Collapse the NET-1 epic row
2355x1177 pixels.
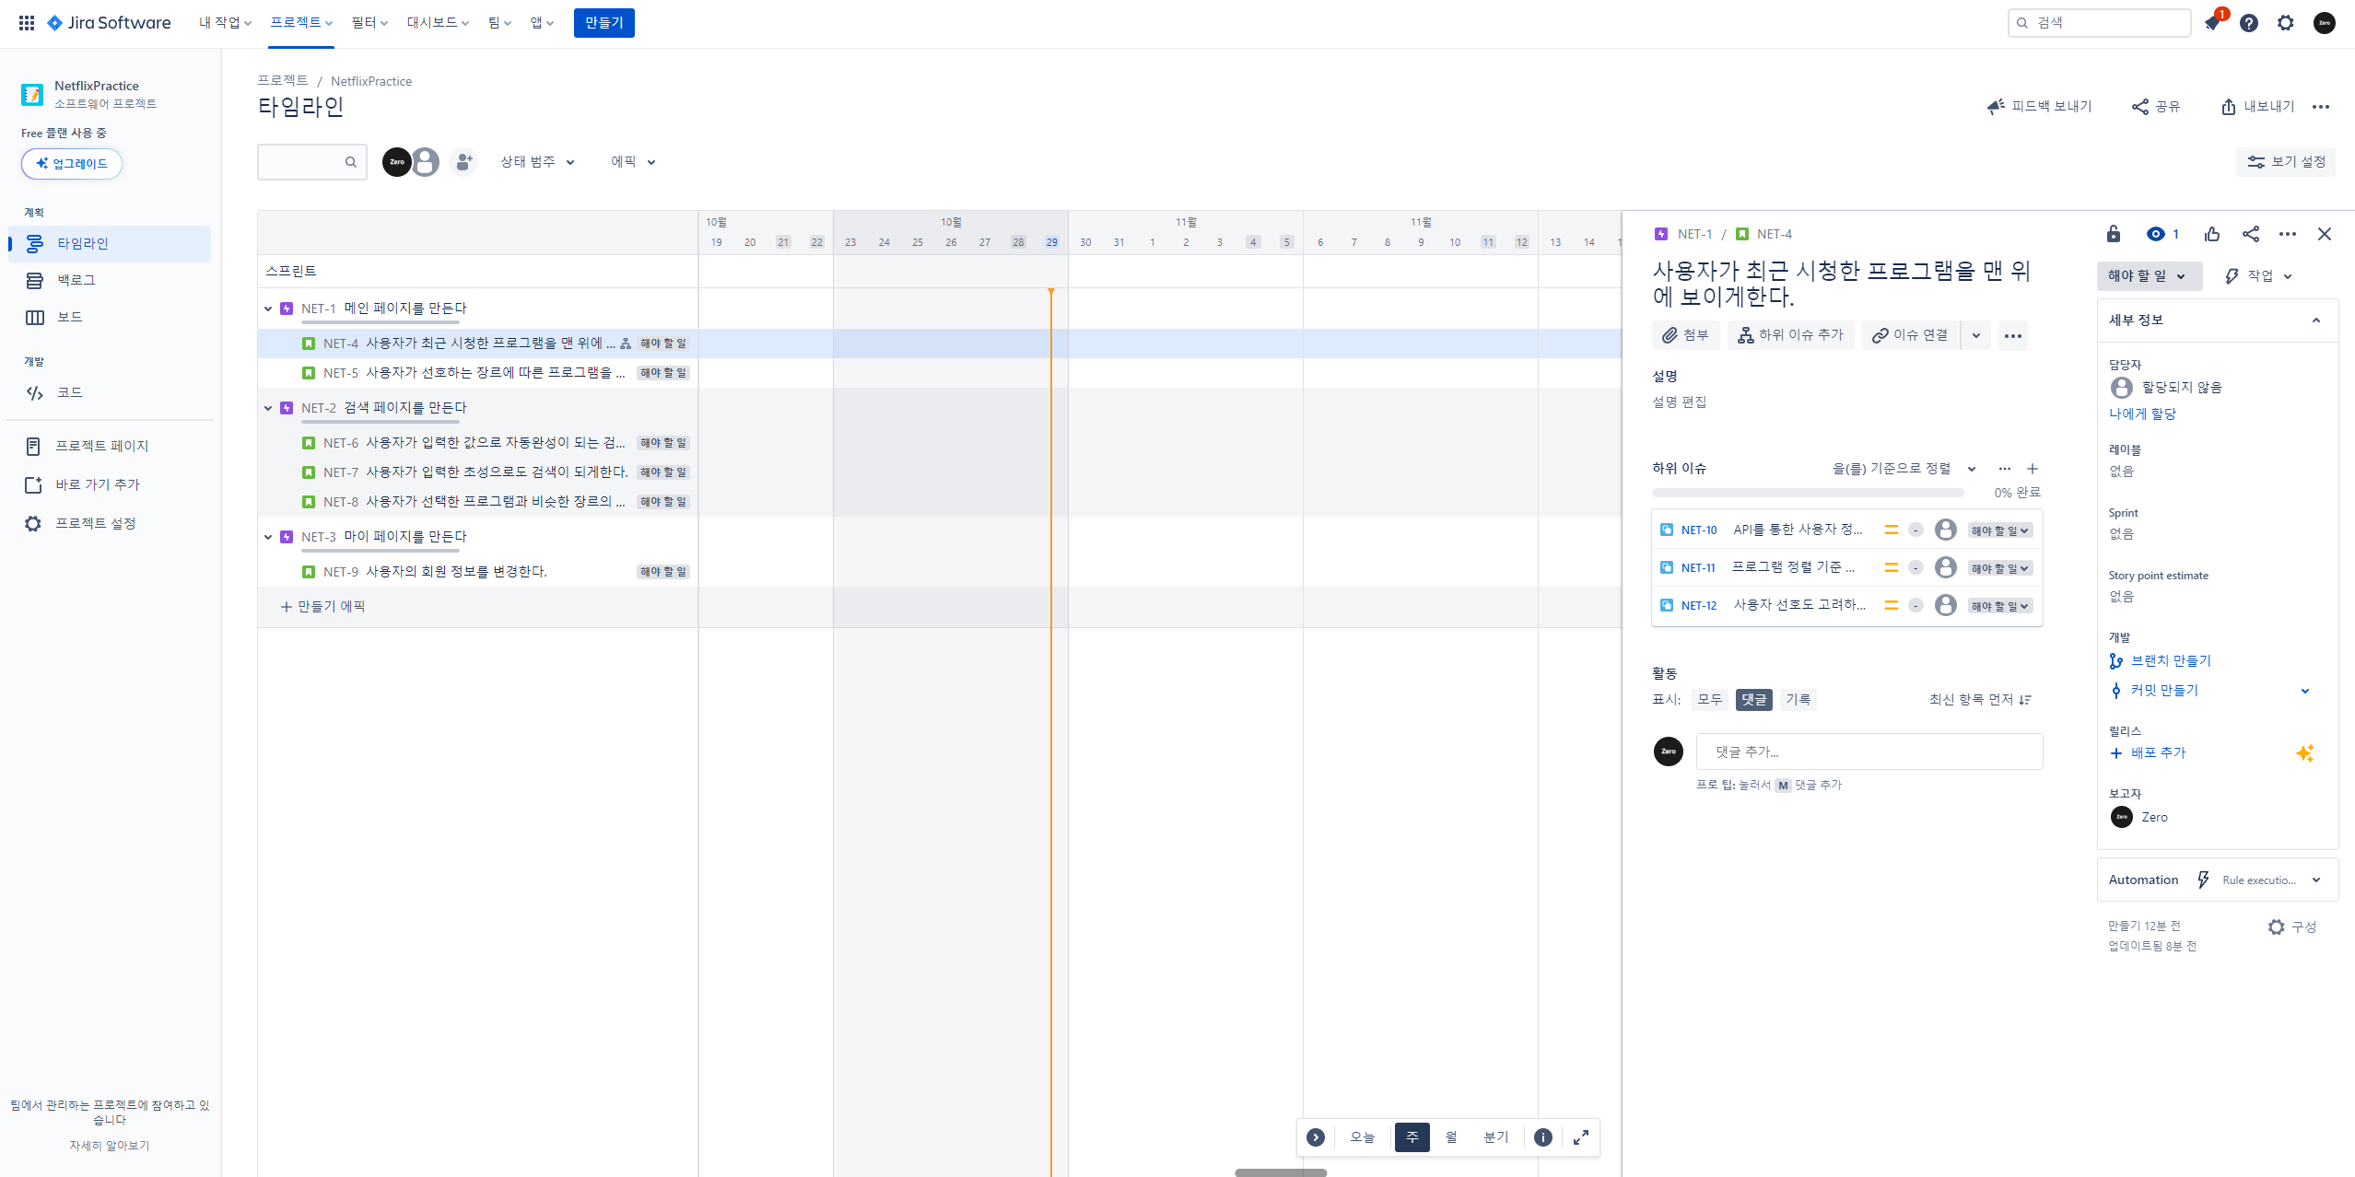coord(269,309)
